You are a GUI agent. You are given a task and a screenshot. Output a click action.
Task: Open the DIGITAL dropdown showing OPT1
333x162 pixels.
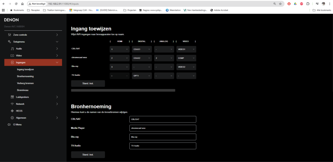pos(142,76)
